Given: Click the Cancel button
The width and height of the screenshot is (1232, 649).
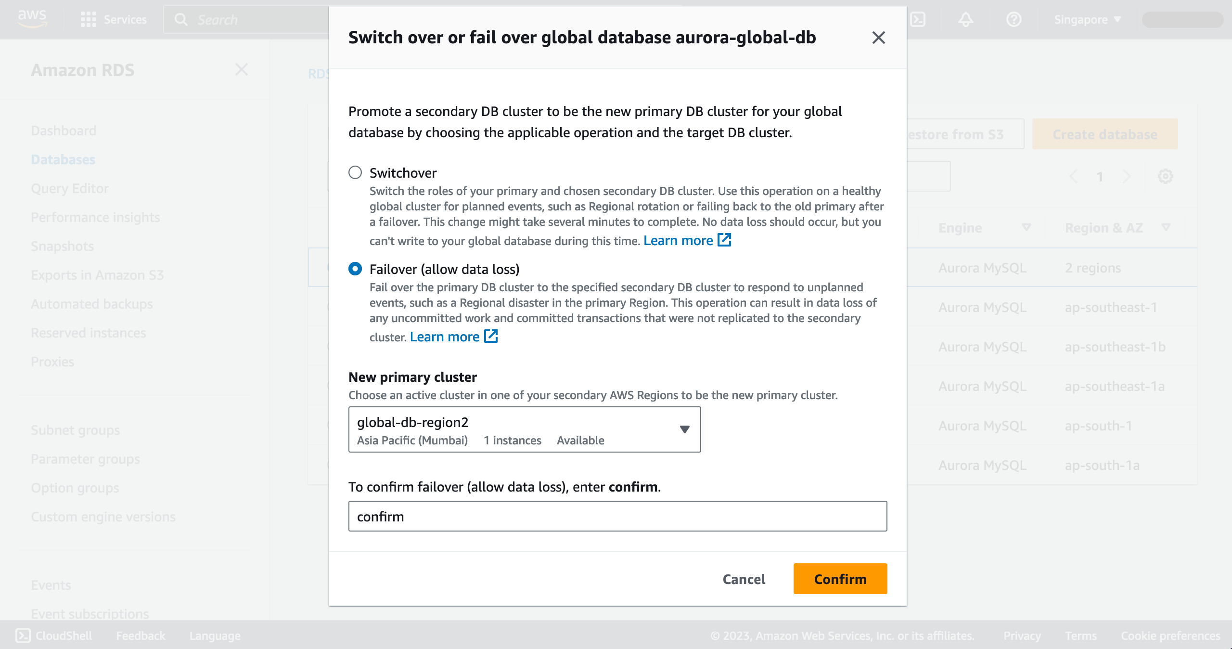Looking at the screenshot, I should point(744,579).
